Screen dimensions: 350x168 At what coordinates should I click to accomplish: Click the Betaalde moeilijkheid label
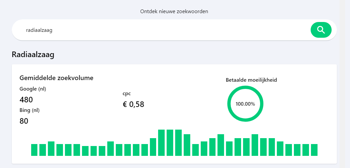(251, 80)
